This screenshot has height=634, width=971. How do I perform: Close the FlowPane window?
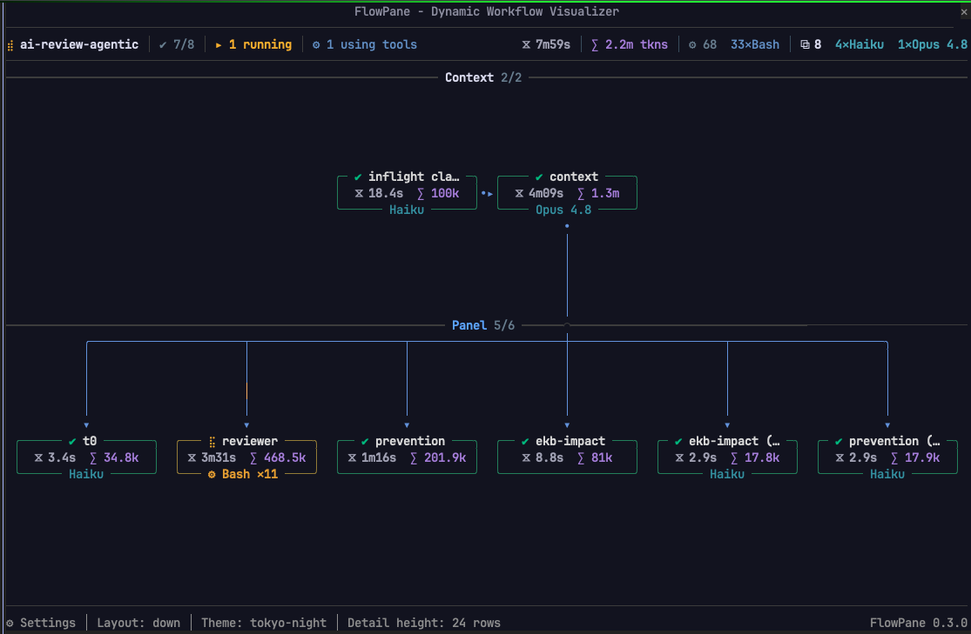[x=963, y=12]
